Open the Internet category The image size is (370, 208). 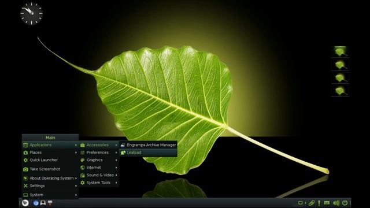pyautogui.click(x=99, y=168)
